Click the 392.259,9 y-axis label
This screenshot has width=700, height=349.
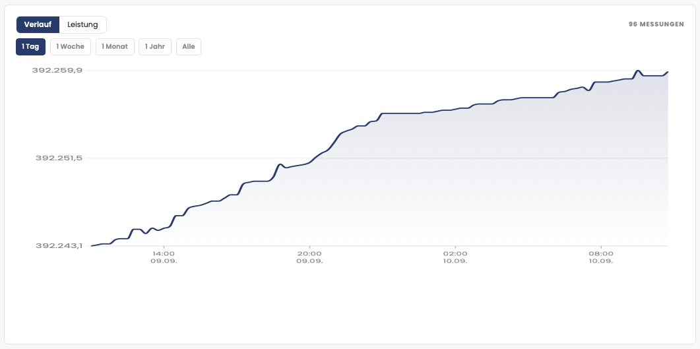tap(57, 70)
